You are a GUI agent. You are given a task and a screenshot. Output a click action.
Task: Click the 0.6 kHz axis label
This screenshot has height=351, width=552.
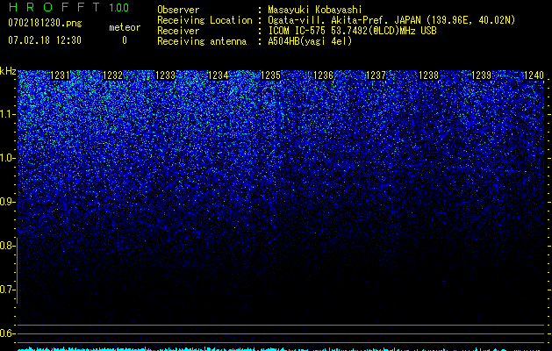(7, 333)
